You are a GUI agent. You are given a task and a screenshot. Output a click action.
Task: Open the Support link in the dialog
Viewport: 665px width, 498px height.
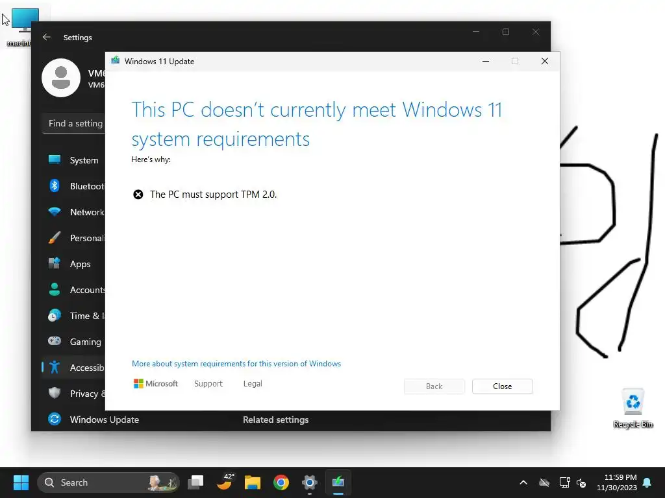[208, 384]
